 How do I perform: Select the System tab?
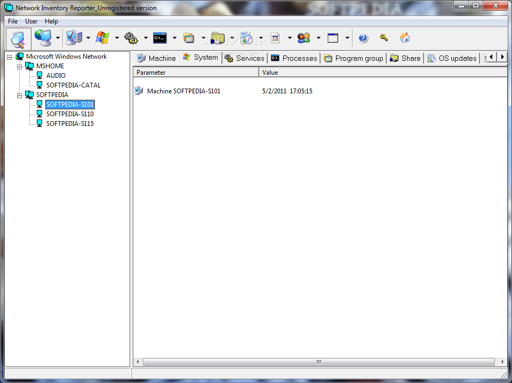click(201, 58)
